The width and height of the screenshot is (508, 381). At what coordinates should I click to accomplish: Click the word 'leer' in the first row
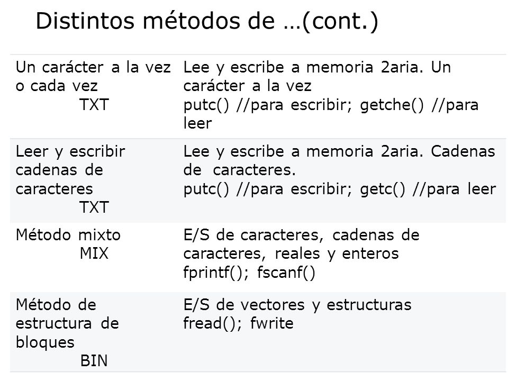[x=197, y=123]
